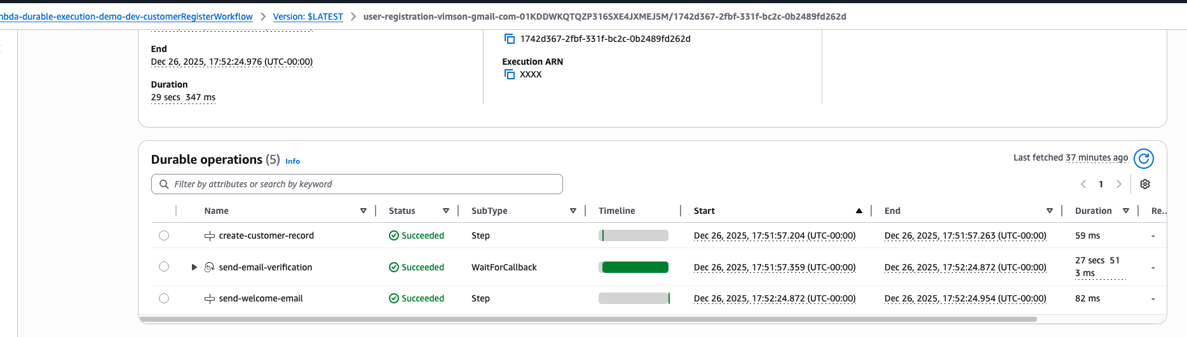Copy the execution ID 1742d367 value
The width and height of the screenshot is (1187, 337).
coord(509,39)
